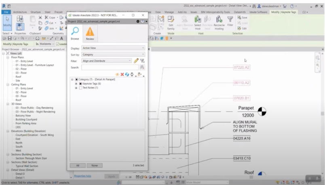Click Edit Family in the ribbon
Image resolution: width=325 pixels, height=185 pixels.
pos(171,23)
